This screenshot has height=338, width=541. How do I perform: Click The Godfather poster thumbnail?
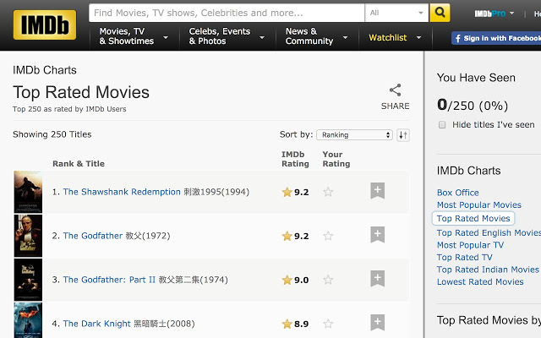coord(28,236)
